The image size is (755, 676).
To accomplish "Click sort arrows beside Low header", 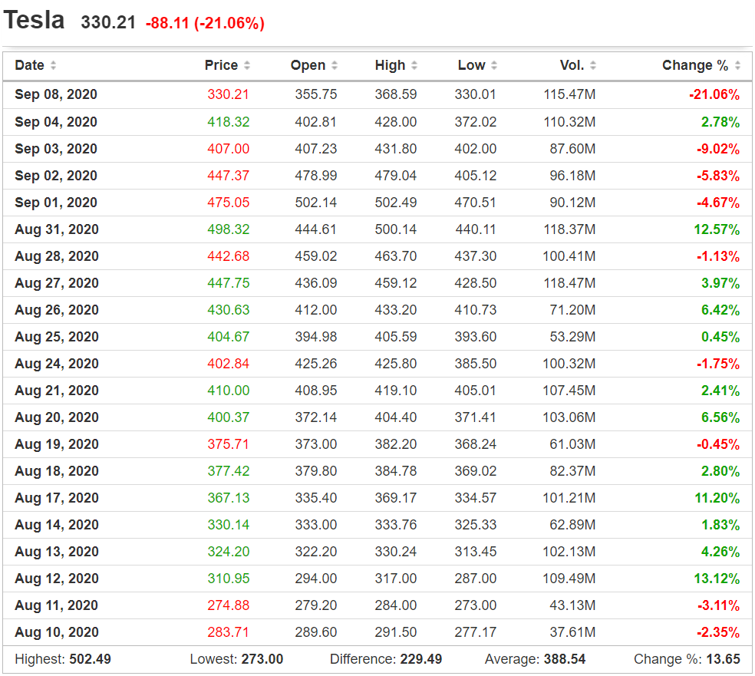I will (494, 65).
